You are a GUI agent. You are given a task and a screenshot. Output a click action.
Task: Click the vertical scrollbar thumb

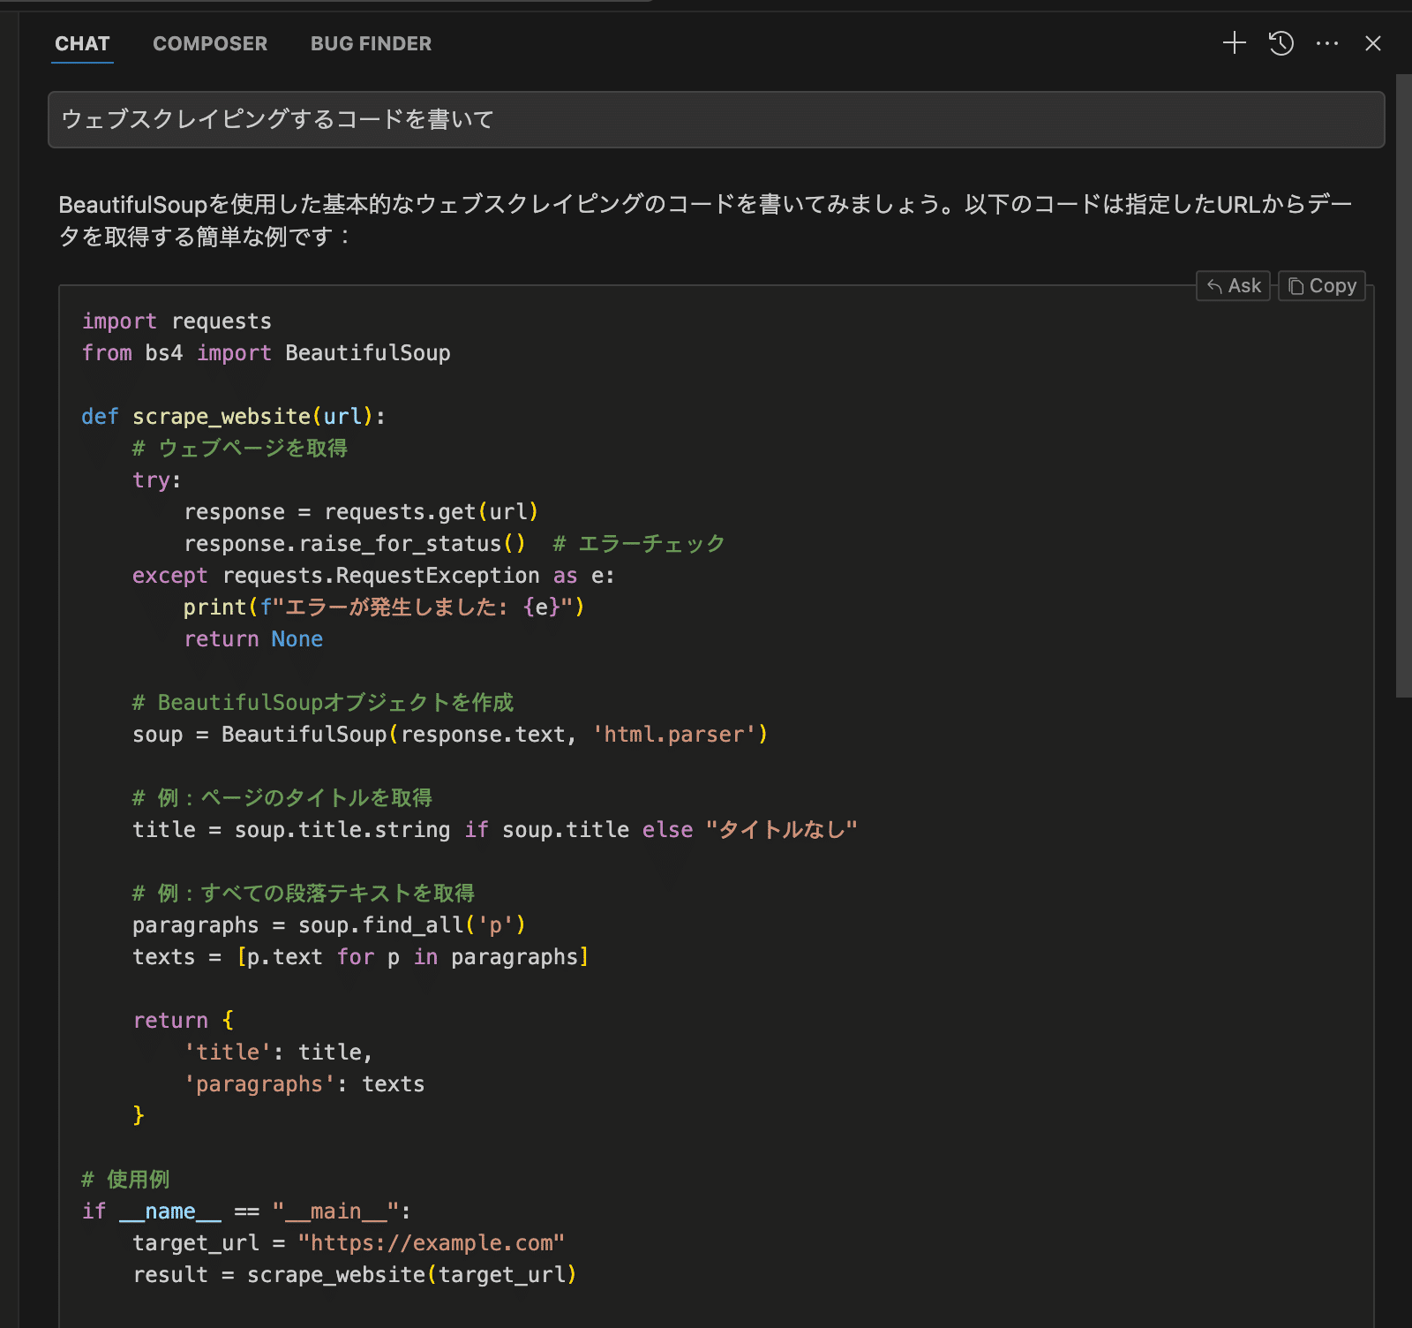tap(1403, 385)
